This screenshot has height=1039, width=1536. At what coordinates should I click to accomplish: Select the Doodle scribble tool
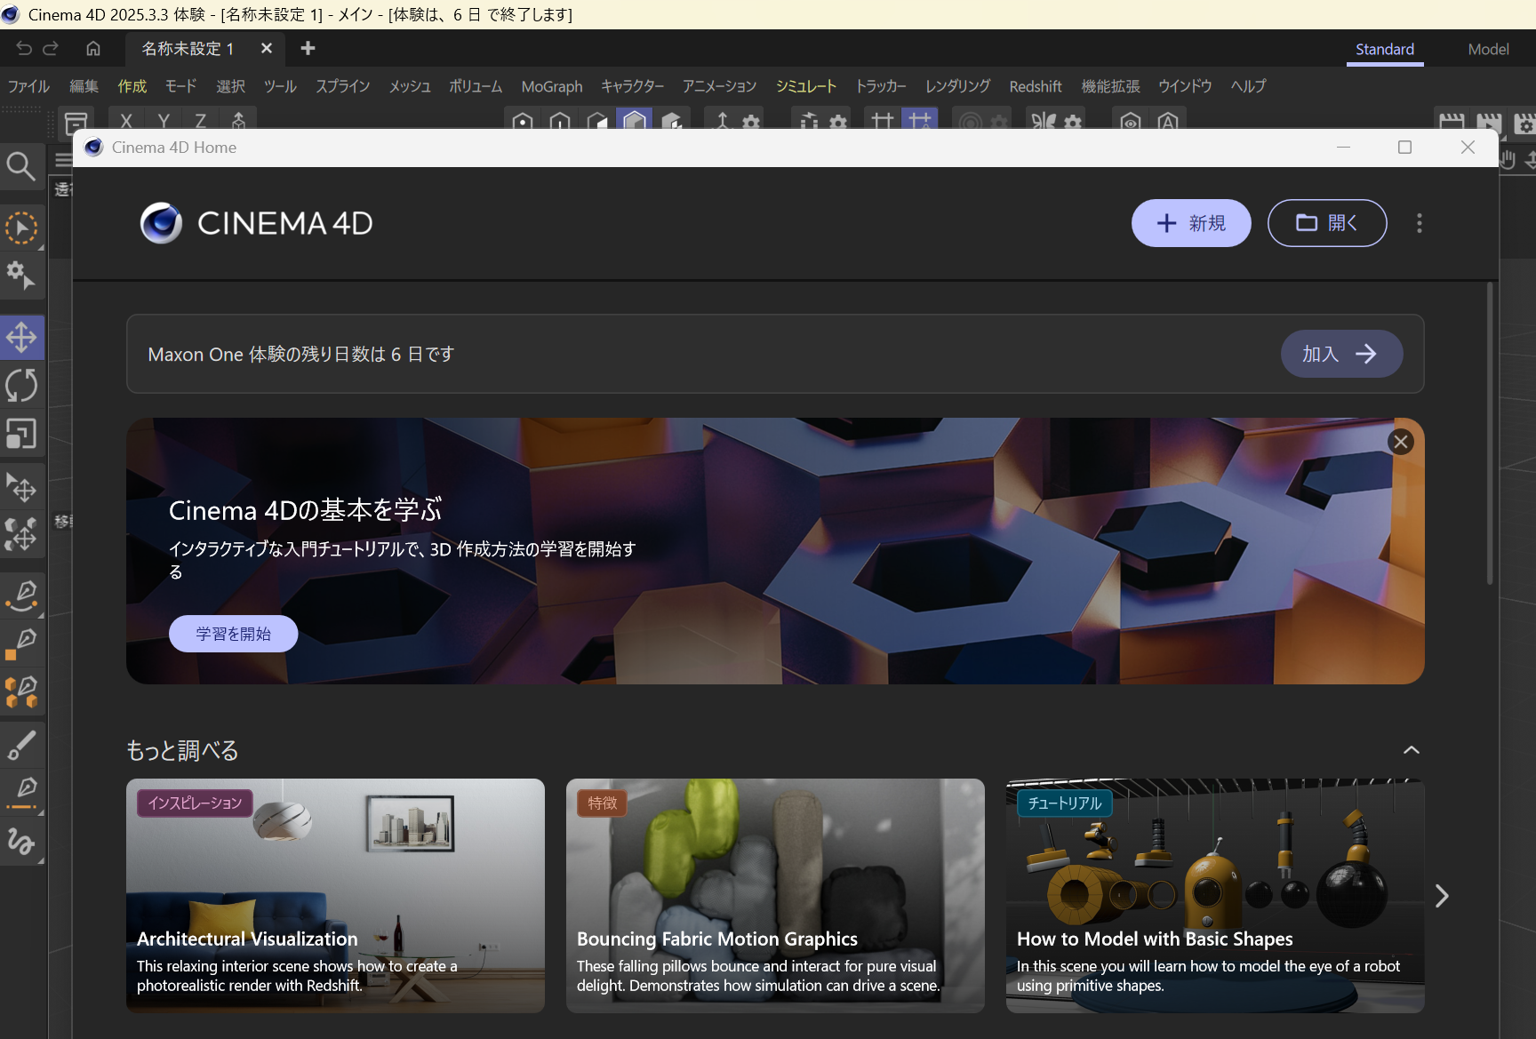21,841
